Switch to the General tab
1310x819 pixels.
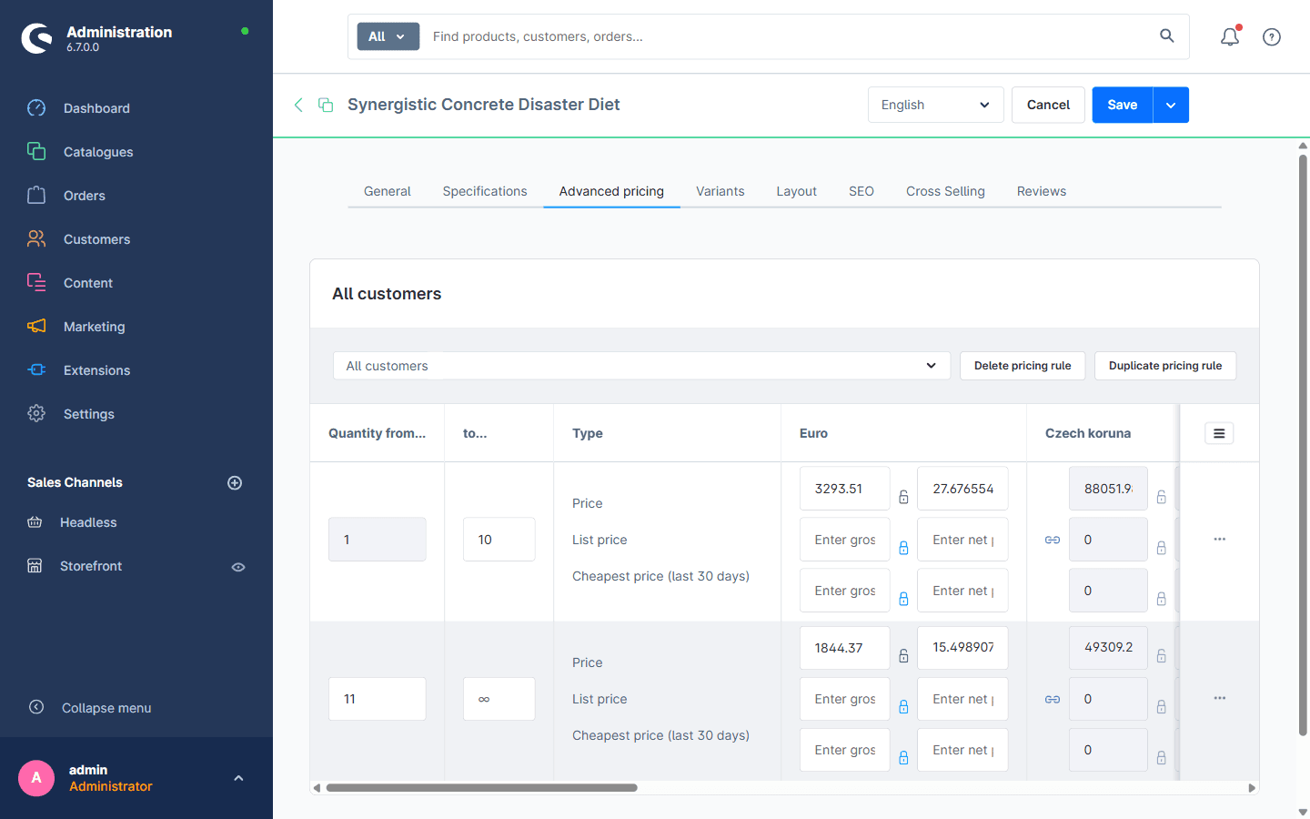[x=388, y=191]
